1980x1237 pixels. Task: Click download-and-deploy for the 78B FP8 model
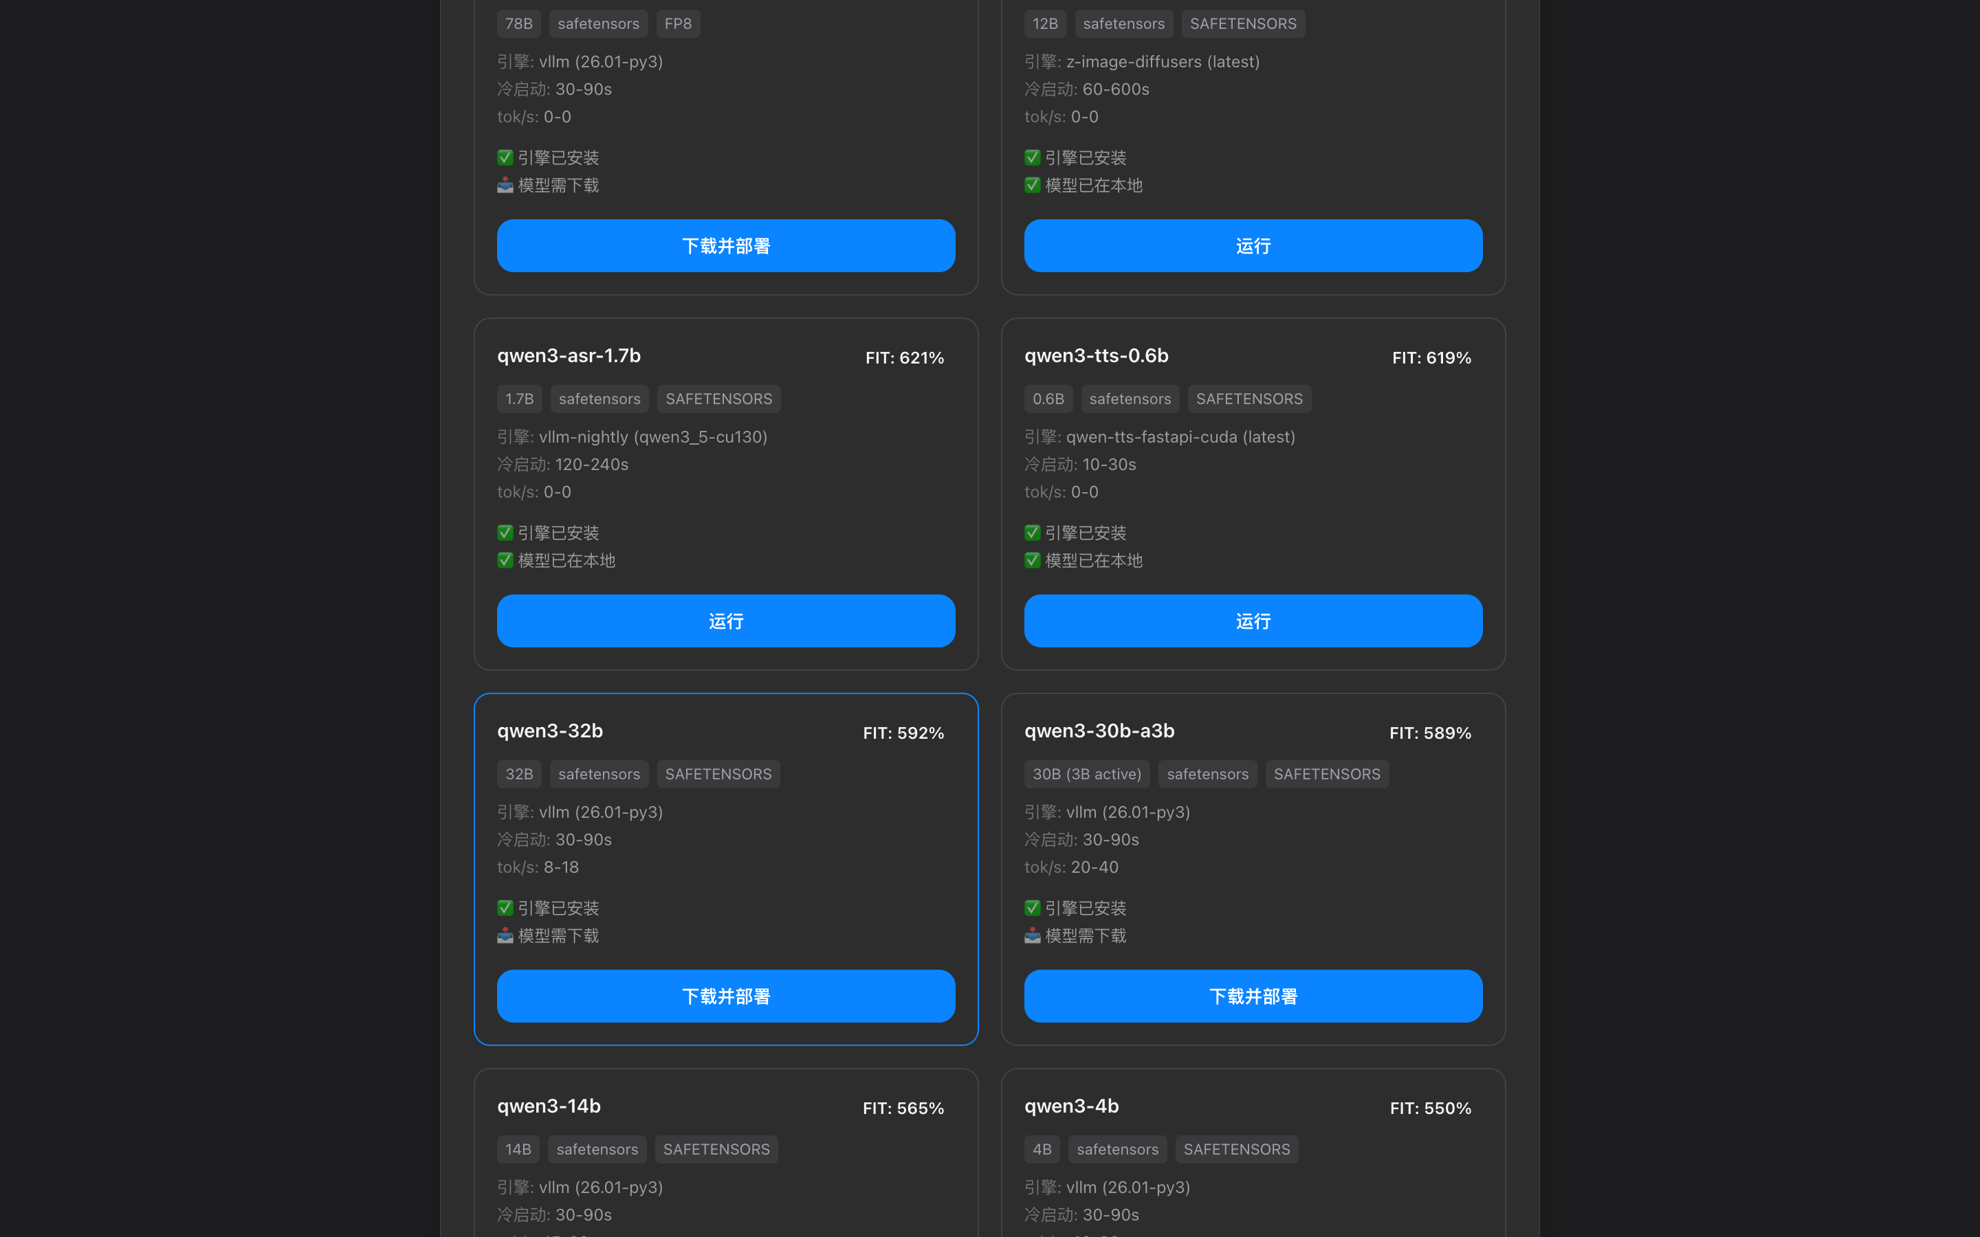tap(726, 245)
